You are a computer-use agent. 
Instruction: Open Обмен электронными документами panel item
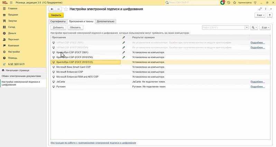(23, 76)
